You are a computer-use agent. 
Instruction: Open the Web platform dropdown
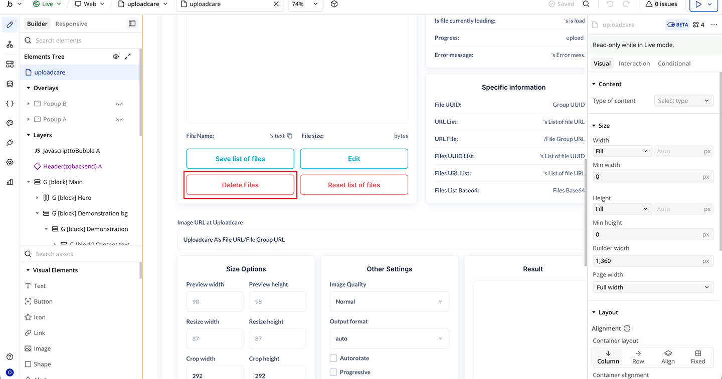pos(90,4)
